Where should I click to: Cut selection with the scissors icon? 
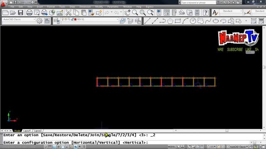[68, 13]
